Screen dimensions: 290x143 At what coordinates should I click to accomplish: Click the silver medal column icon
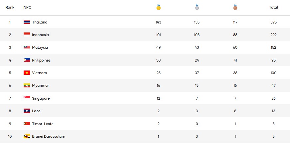[197, 7]
